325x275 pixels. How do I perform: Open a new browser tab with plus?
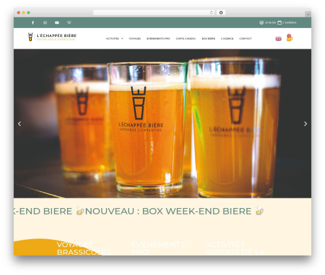tap(308, 14)
